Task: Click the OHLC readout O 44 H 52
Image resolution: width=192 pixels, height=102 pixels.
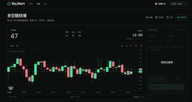Action: (17, 51)
